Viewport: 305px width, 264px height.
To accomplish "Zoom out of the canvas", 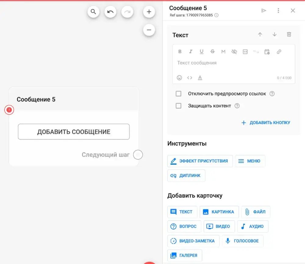I will pos(149,30).
